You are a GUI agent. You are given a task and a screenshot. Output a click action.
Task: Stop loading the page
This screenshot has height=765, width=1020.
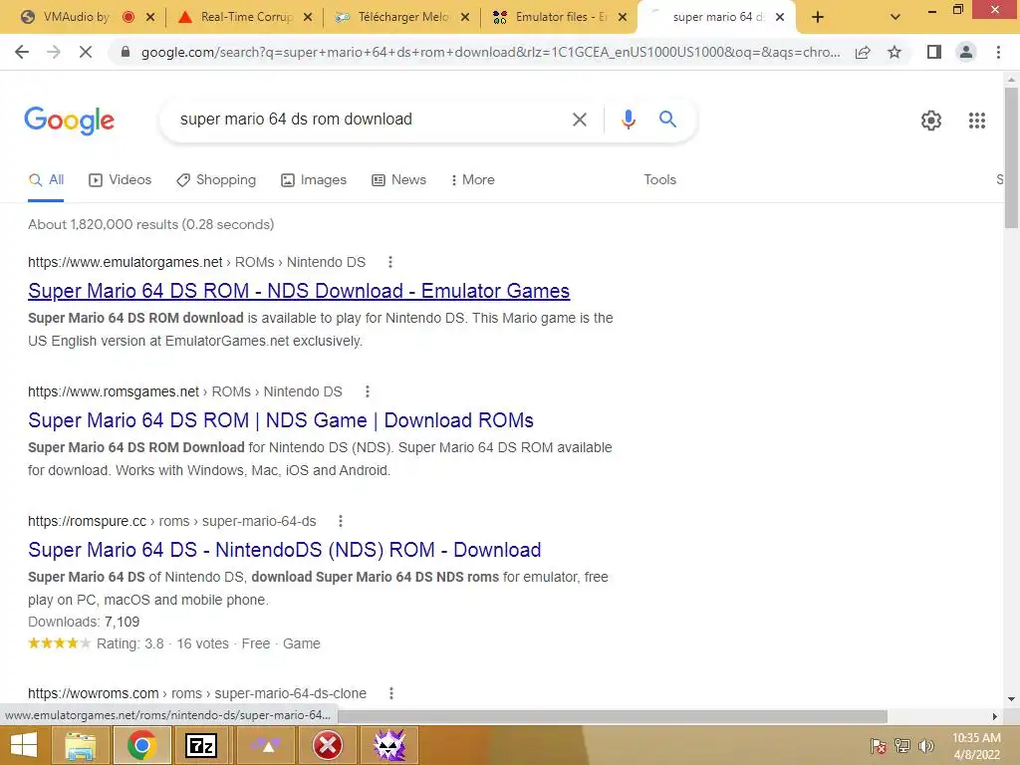tap(86, 52)
